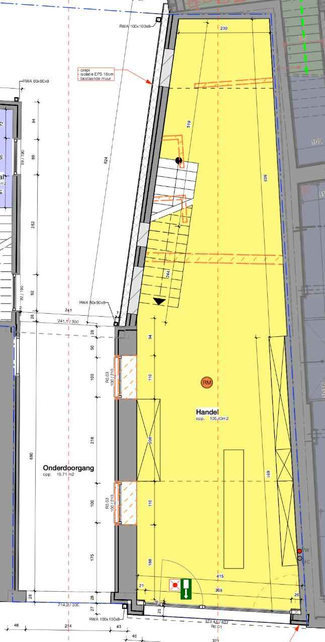
Task: Select the black stair direction arrow
Action: (160, 301)
